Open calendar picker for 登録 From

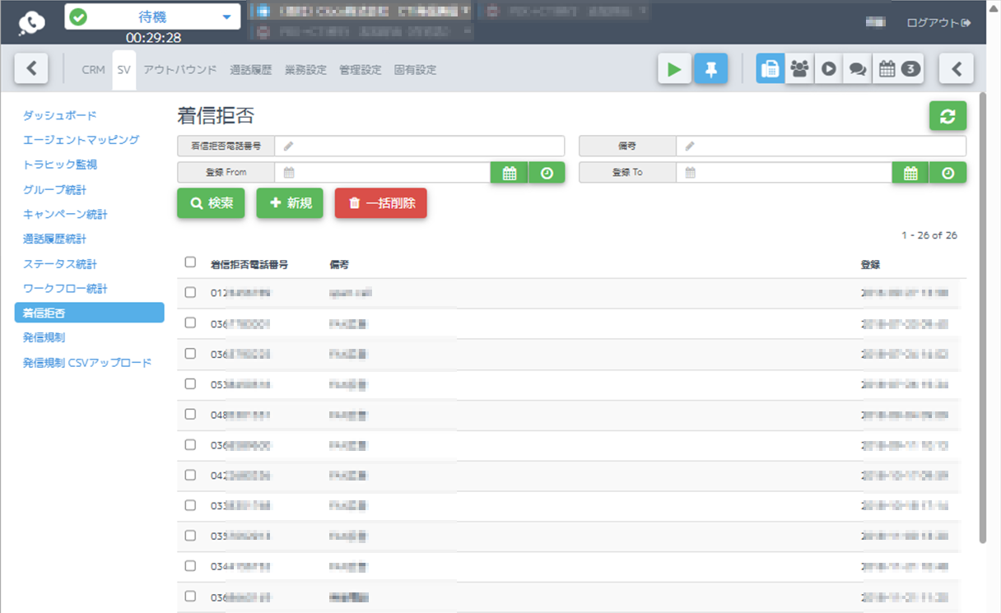coord(510,173)
